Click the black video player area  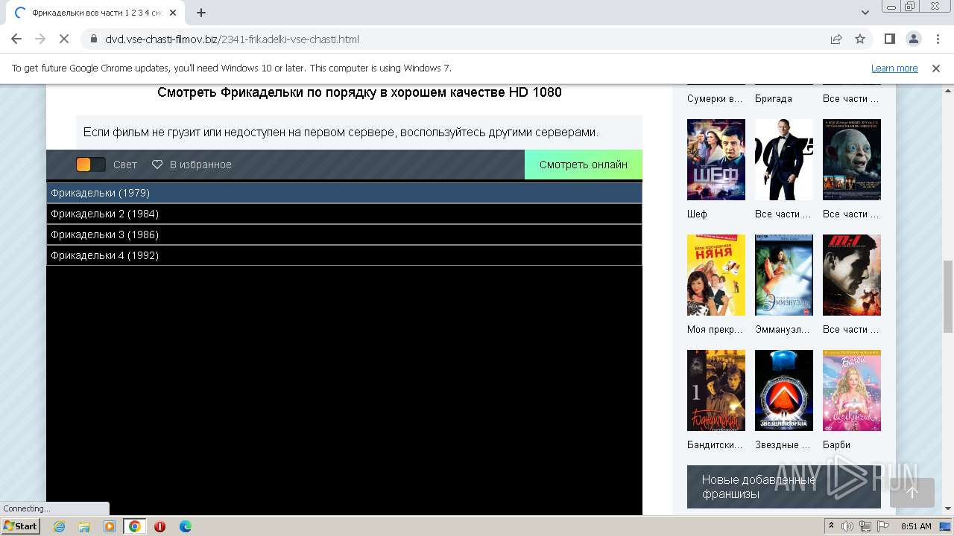(x=344, y=390)
